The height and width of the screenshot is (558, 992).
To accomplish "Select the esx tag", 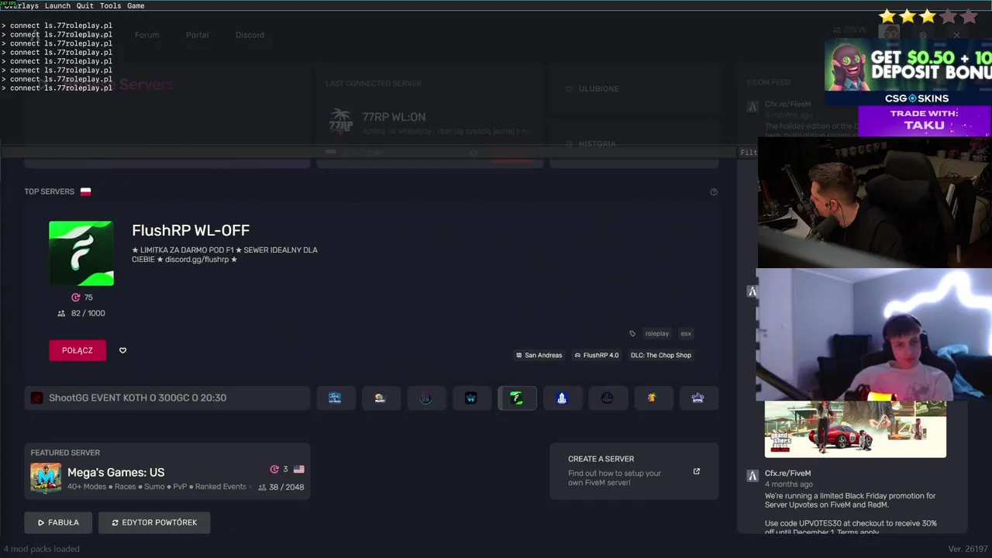I will 686,333.
